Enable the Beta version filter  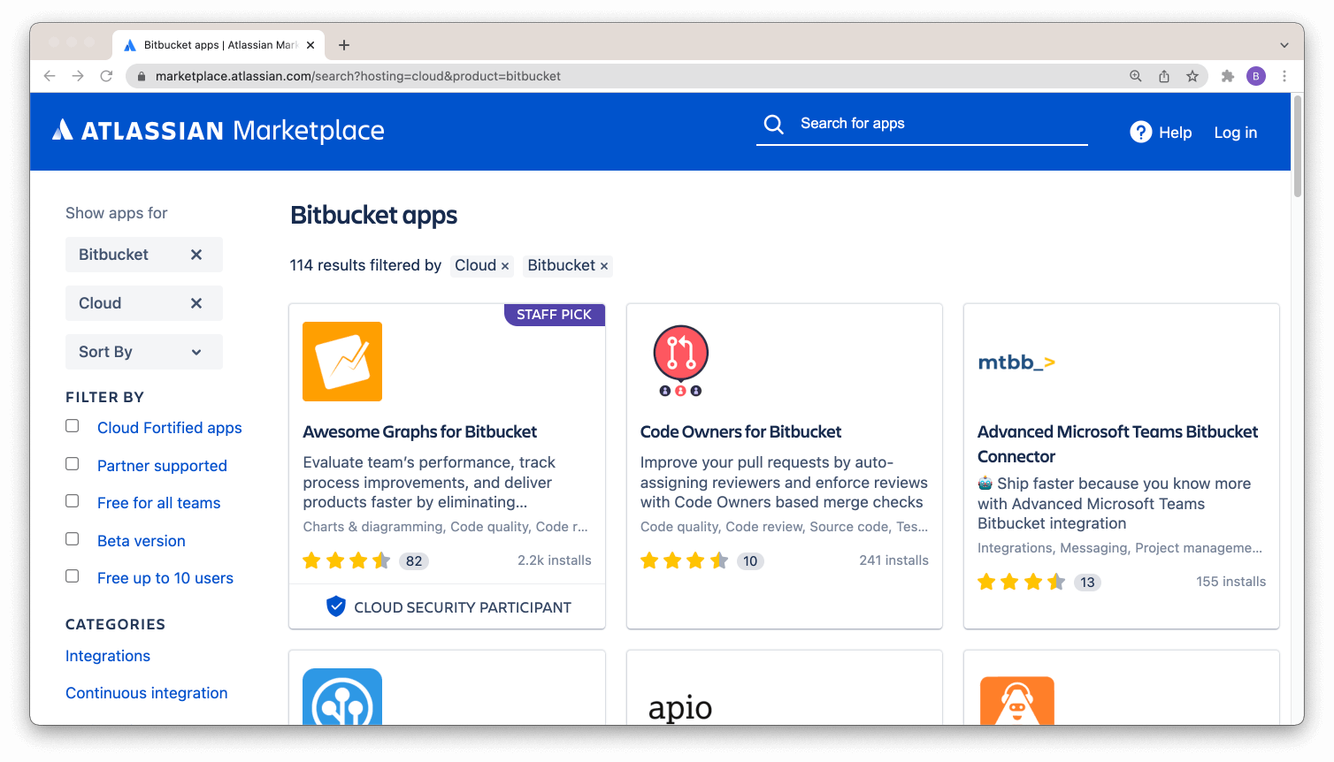[x=72, y=538]
